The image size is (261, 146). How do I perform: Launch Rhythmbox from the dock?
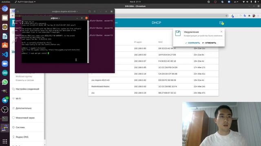pyautogui.click(x=5, y=27)
